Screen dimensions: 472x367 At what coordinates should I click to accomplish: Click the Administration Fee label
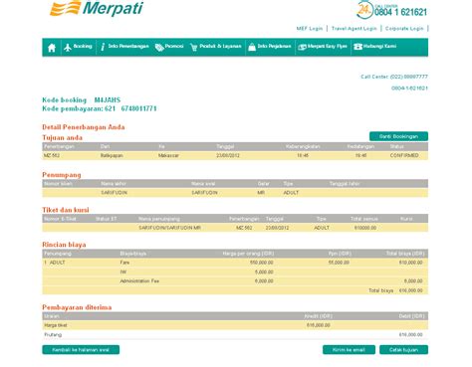pos(139,280)
